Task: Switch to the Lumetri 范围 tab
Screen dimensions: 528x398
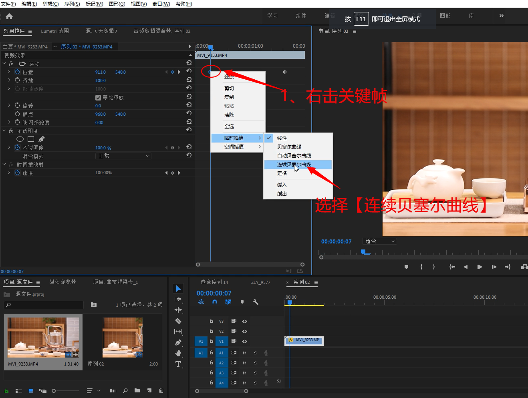Action: (55, 31)
